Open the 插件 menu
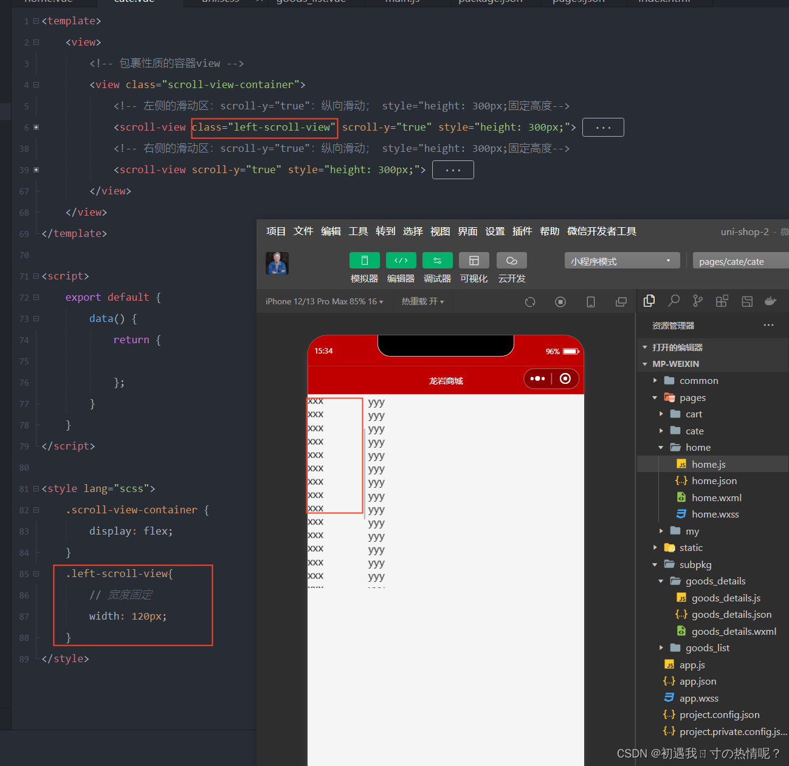 [522, 231]
